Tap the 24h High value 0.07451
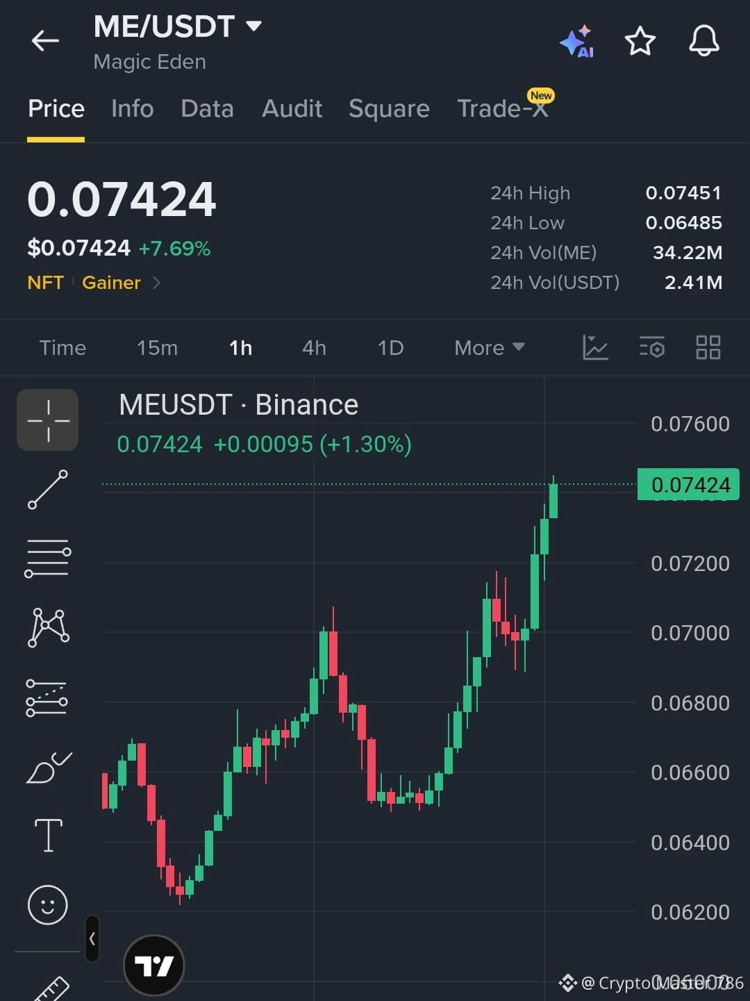 (683, 193)
